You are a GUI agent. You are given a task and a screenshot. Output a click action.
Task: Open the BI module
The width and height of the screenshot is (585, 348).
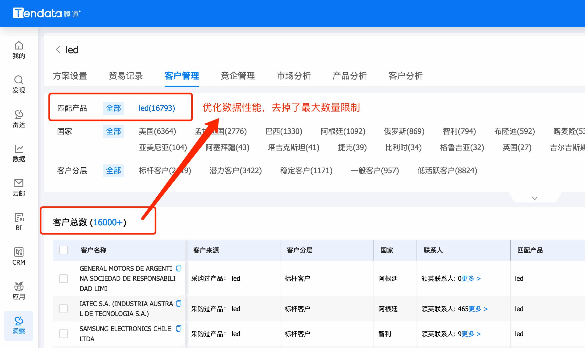pos(19,221)
